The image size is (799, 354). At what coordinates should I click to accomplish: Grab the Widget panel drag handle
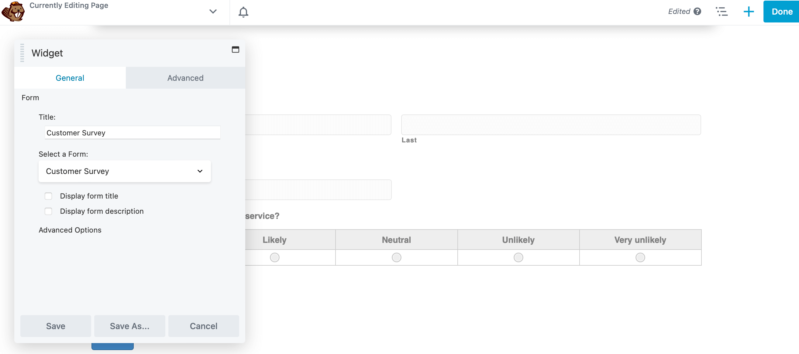[22, 53]
